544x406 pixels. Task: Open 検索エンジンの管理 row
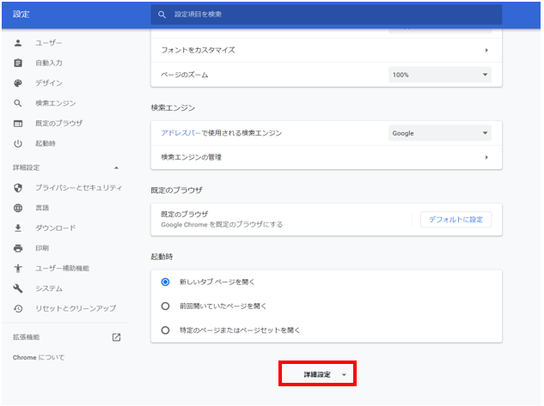click(326, 157)
